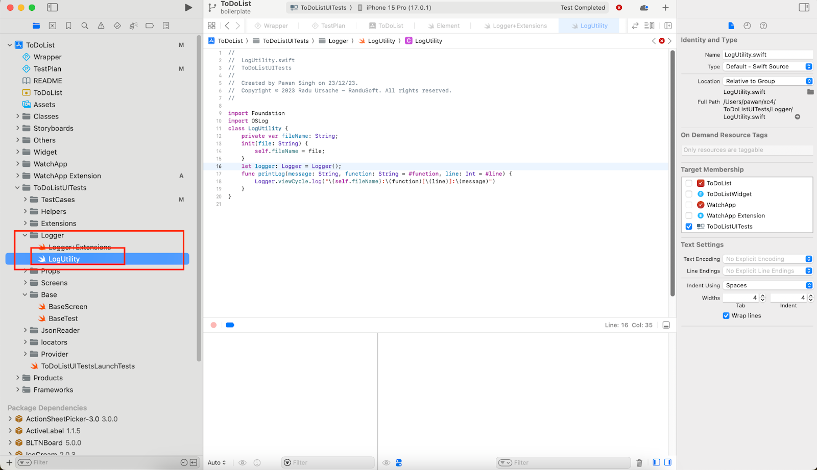Screen dimensions: 817x470
Task: Expand the Classes folder
Action: pos(17,116)
